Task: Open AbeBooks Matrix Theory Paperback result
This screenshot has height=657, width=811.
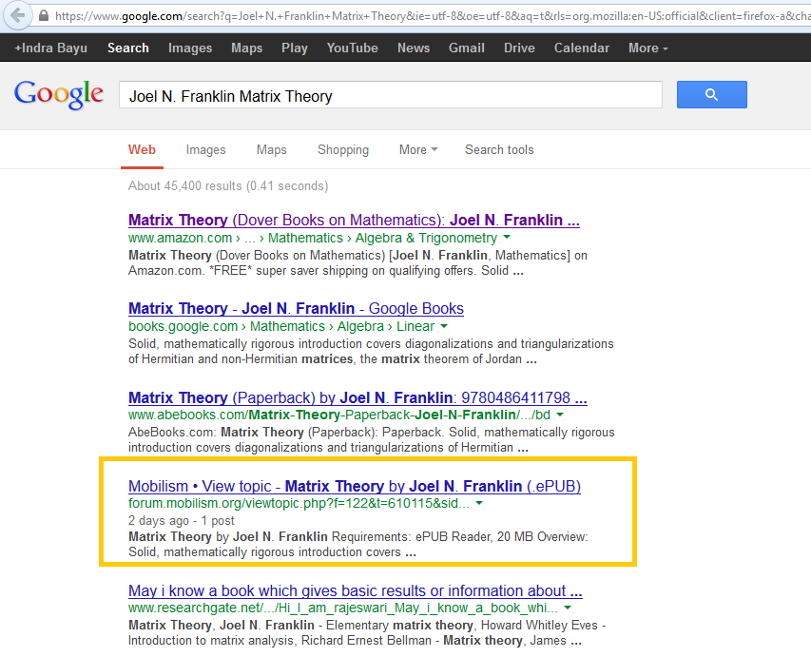Action: click(357, 397)
